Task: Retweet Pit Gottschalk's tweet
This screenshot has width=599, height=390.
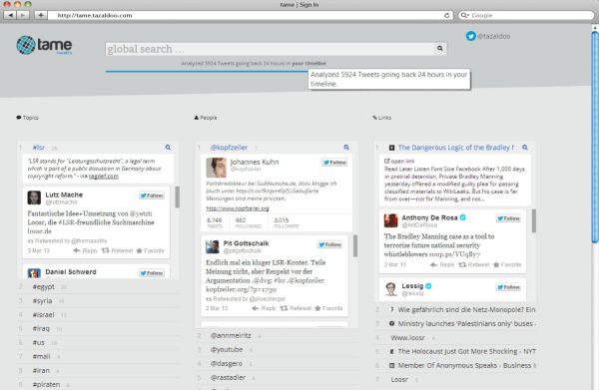Action: click(296, 308)
